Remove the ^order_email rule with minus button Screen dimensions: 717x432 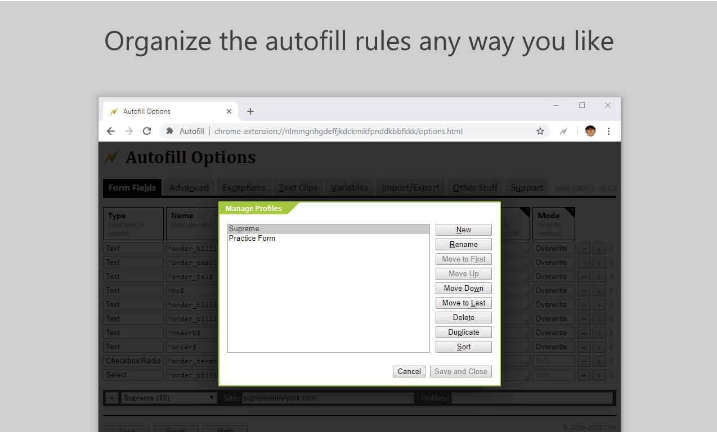585,263
